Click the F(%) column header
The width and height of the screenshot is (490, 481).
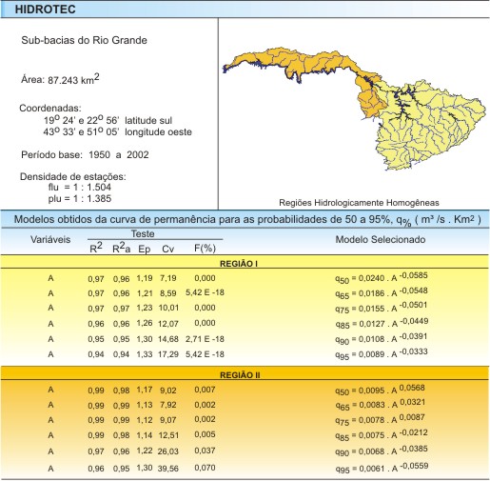205,249
